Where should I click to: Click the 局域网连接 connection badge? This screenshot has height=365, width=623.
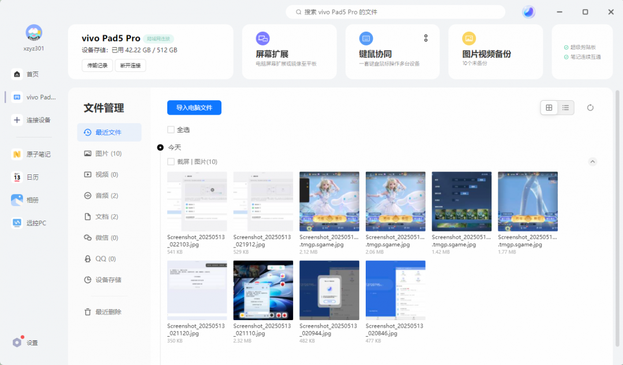(158, 39)
